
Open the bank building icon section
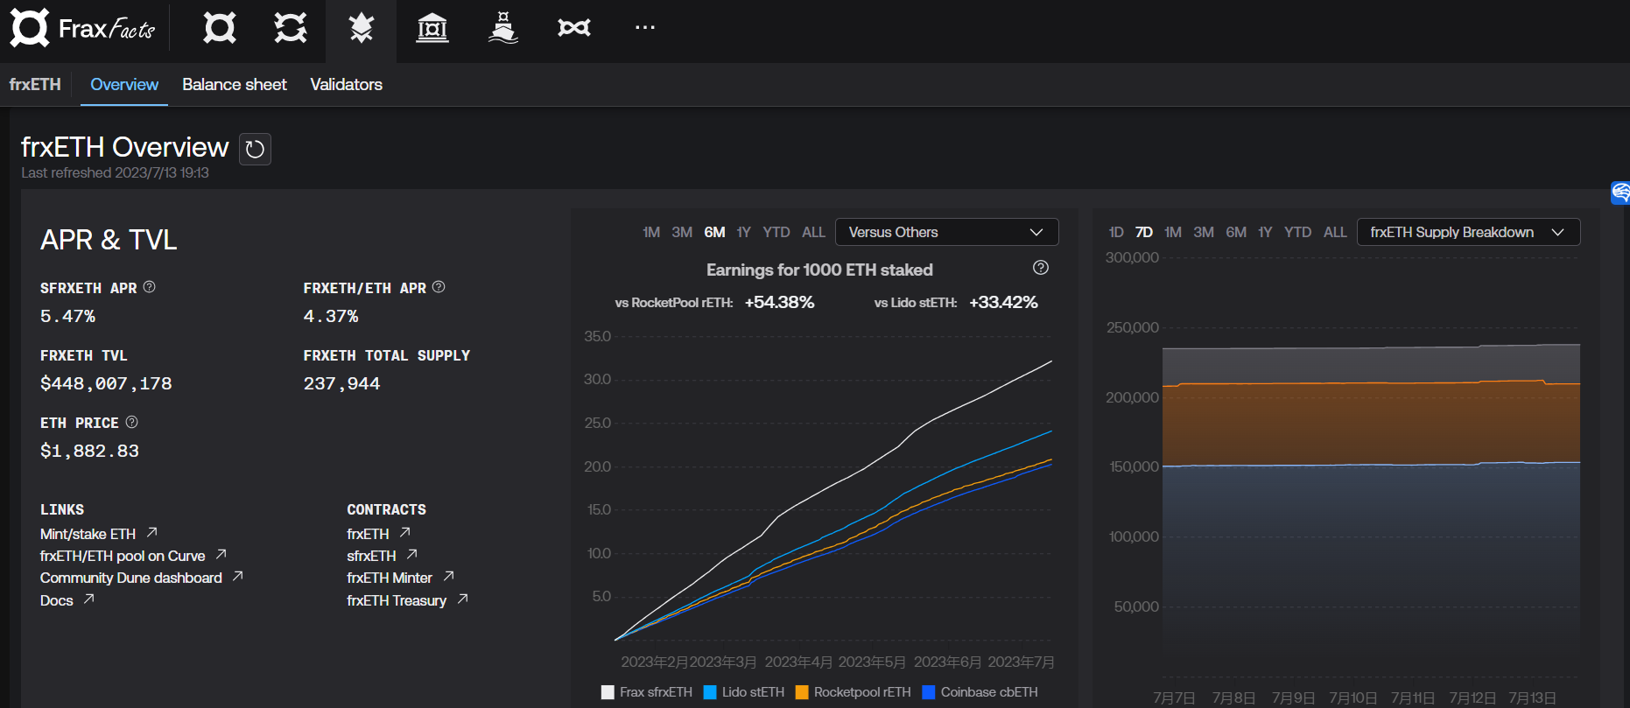pos(432,29)
